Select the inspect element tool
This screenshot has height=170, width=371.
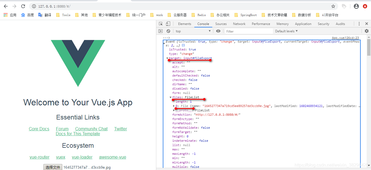161,24
